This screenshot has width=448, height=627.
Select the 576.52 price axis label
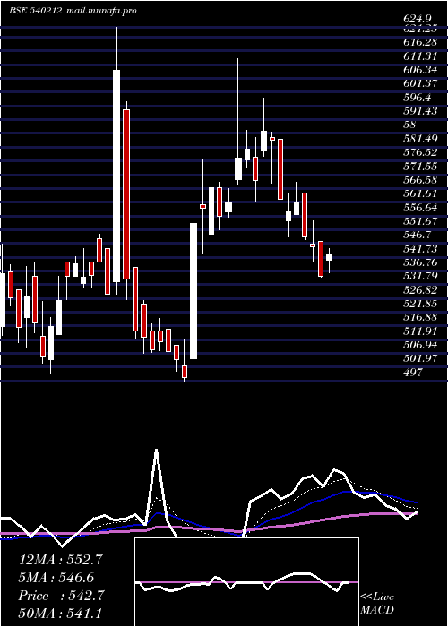tap(421, 152)
